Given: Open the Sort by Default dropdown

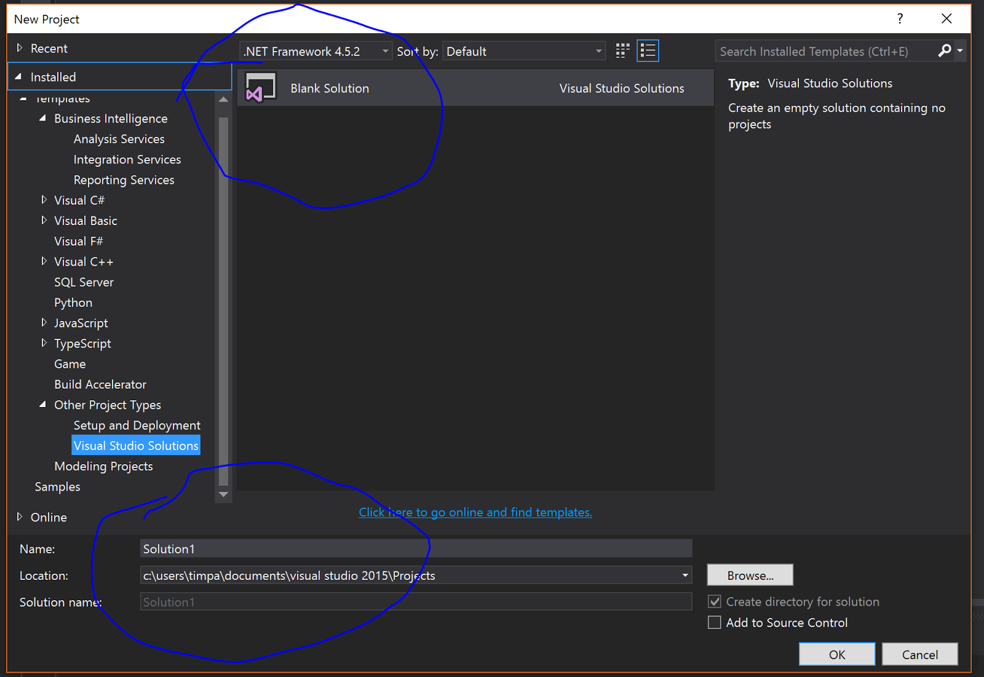Looking at the screenshot, I should (x=524, y=51).
